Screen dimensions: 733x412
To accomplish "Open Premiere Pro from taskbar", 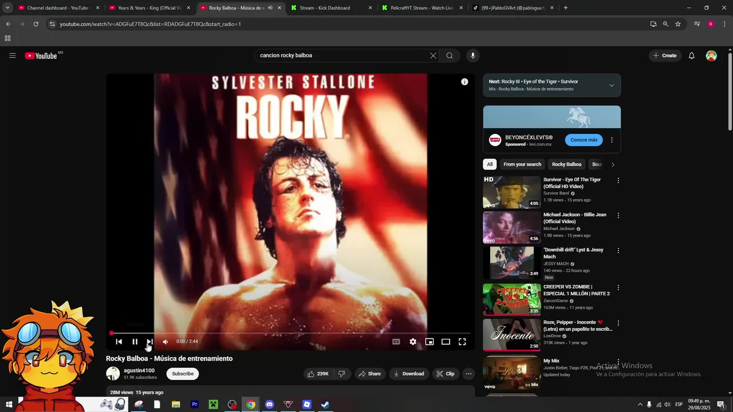I will coord(195,405).
